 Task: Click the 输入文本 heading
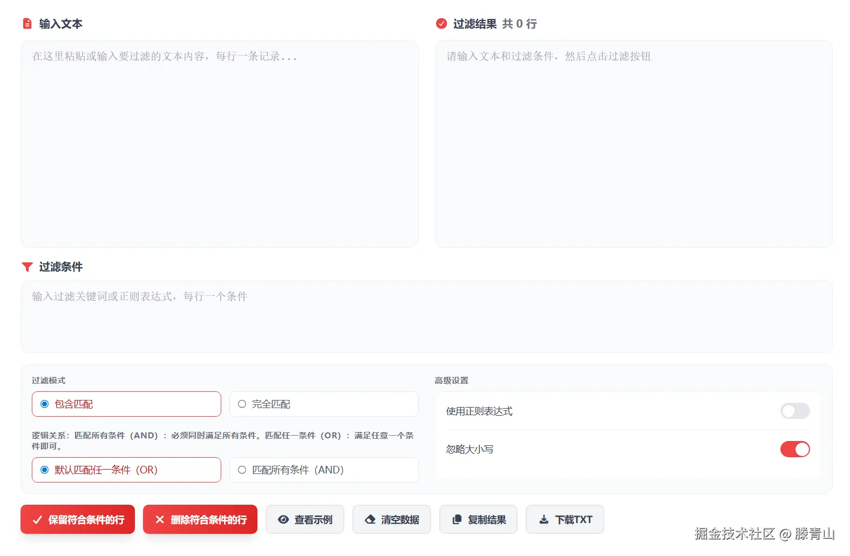(x=60, y=24)
